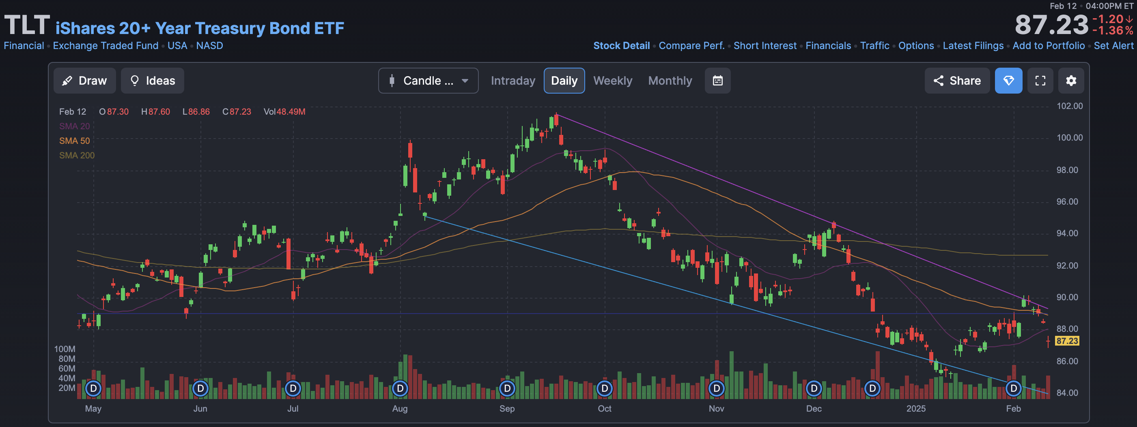Screen dimensions: 1137x427
Task: Switch to Intraday timeframe
Action: point(513,81)
